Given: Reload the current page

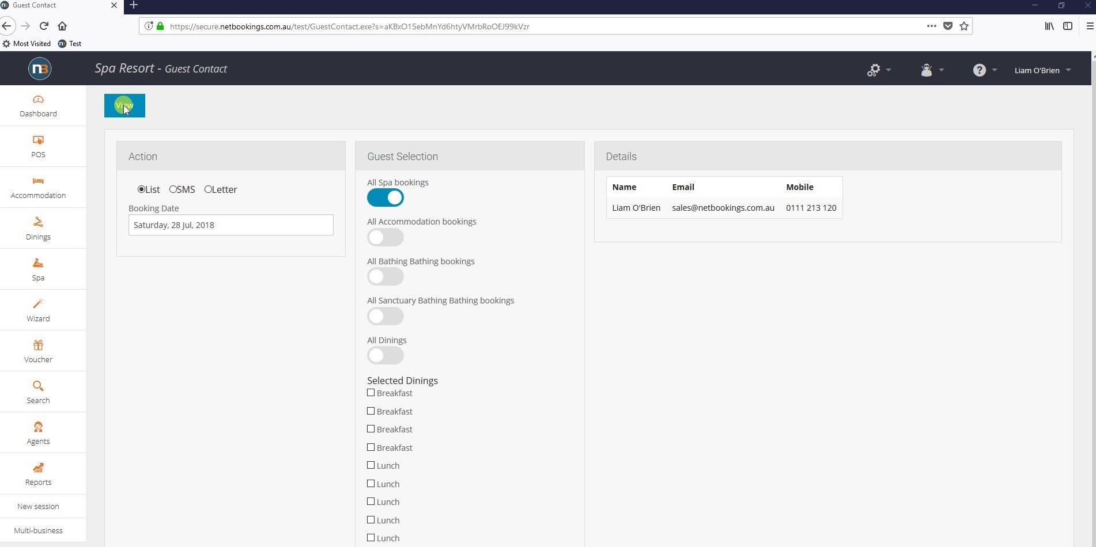Looking at the screenshot, I should (44, 26).
